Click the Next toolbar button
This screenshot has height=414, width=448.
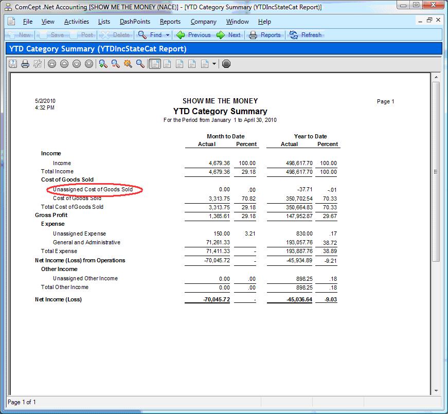click(228, 35)
